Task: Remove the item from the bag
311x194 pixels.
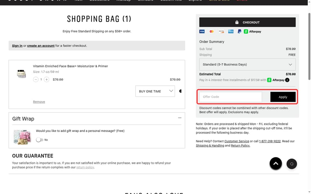Action: tap(39, 102)
